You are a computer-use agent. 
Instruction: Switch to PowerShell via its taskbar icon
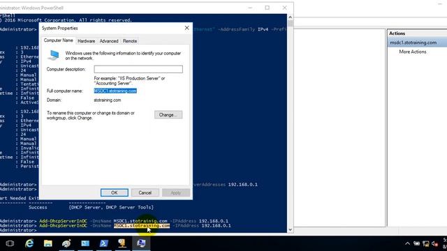pos(104,243)
